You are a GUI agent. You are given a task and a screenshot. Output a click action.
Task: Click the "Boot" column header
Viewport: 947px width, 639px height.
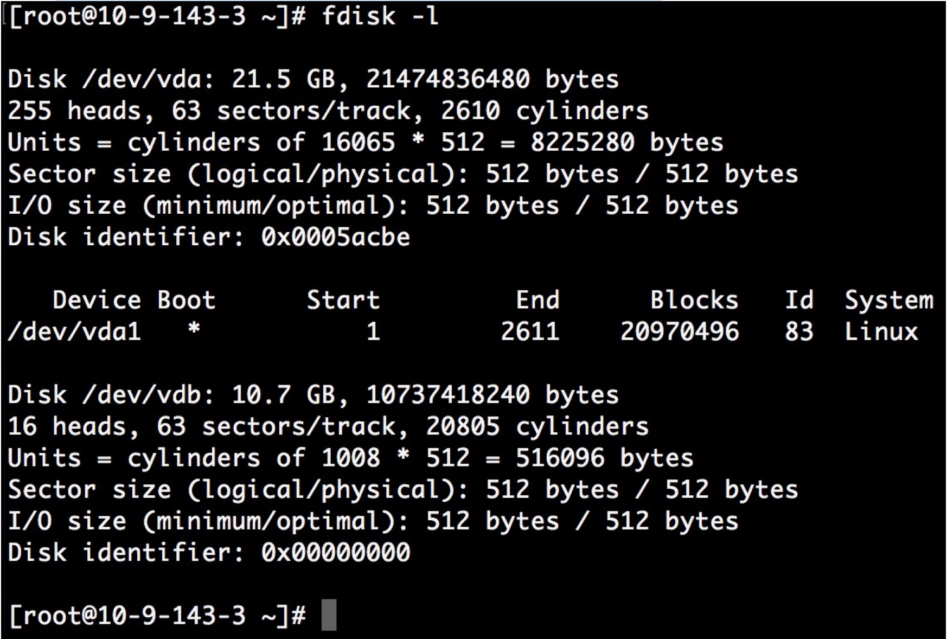(x=186, y=300)
